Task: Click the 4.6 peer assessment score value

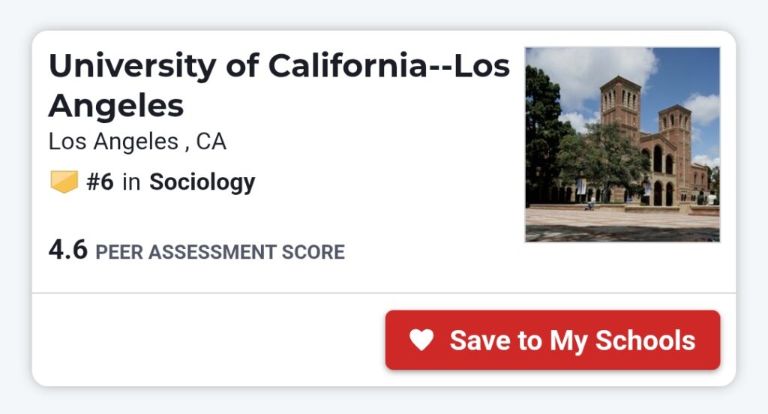Action: [x=67, y=250]
